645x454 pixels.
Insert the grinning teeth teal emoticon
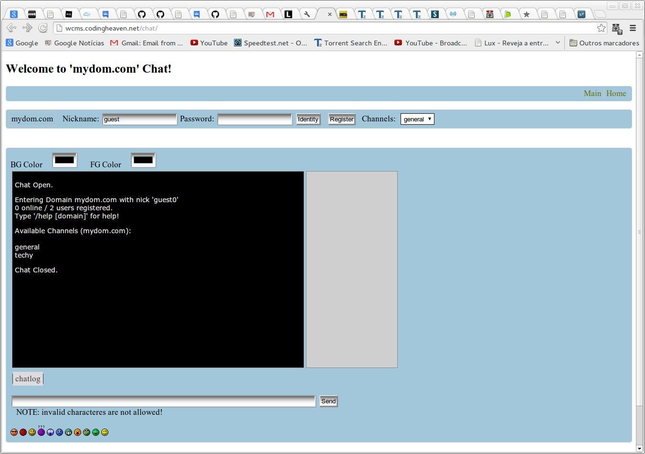(68, 432)
